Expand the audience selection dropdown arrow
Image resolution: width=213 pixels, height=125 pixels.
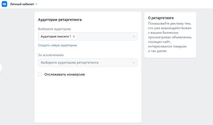133,36
